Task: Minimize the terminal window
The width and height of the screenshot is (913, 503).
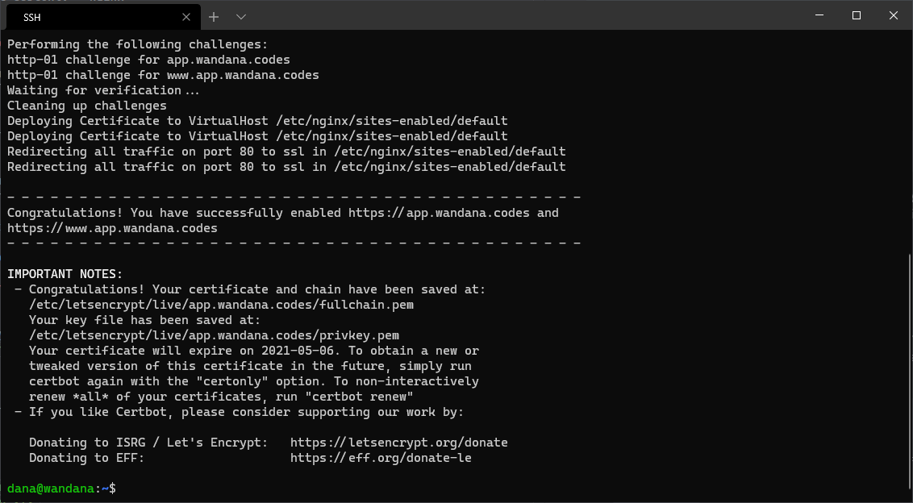Action: click(819, 16)
